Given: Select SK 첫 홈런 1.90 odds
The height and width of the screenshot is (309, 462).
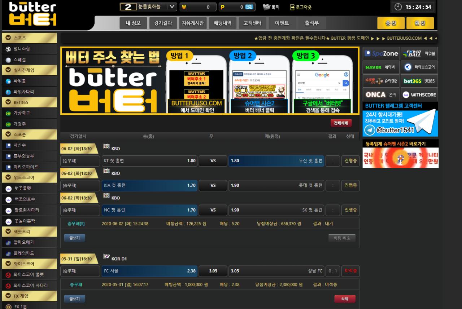Looking at the screenshot, I should point(276,210).
